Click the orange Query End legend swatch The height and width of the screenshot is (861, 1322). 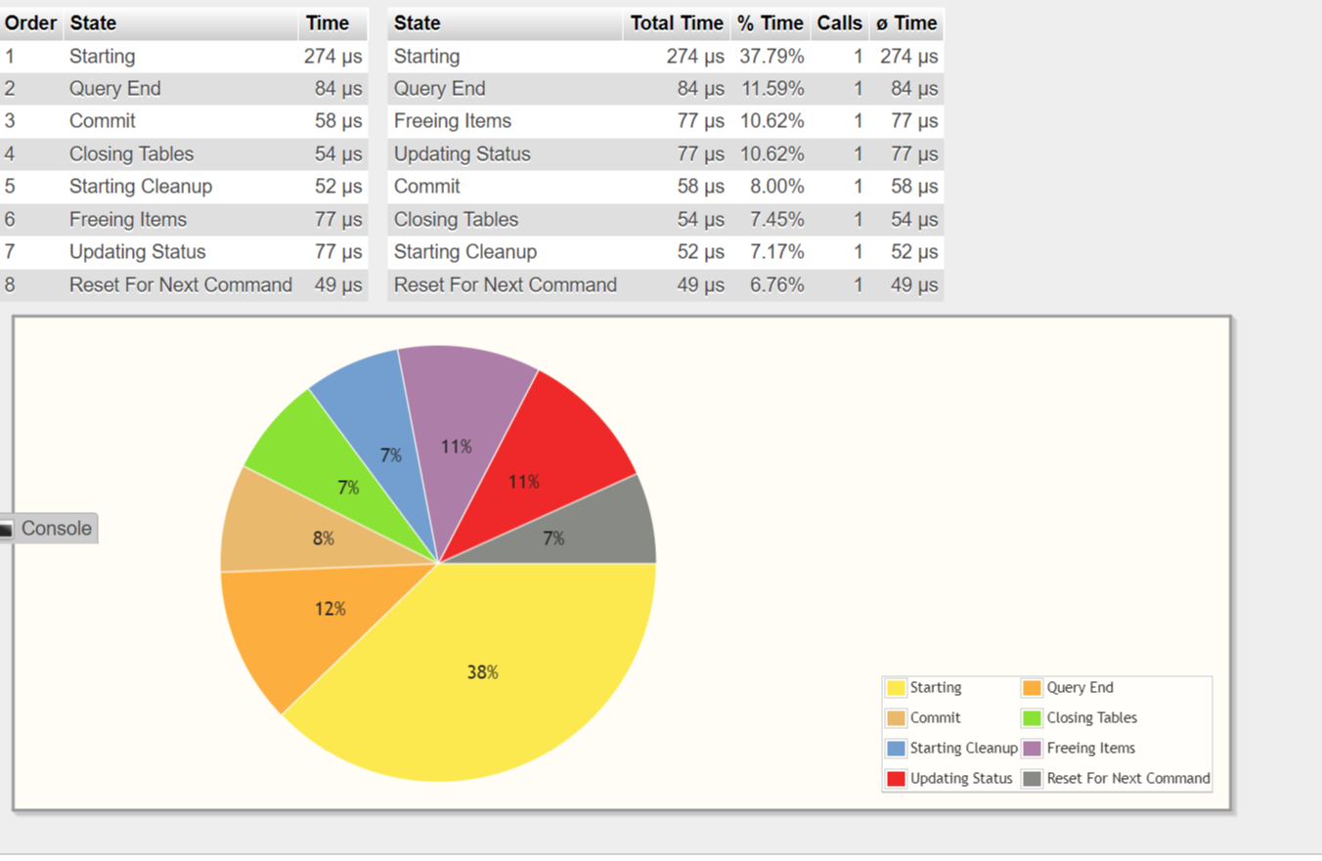(1032, 688)
